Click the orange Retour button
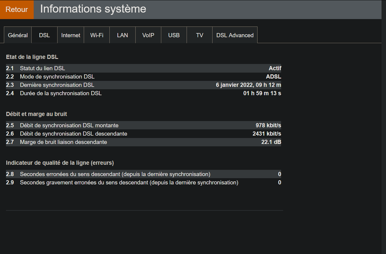This screenshot has width=386, height=254. pyautogui.click(x=17, y=10)
